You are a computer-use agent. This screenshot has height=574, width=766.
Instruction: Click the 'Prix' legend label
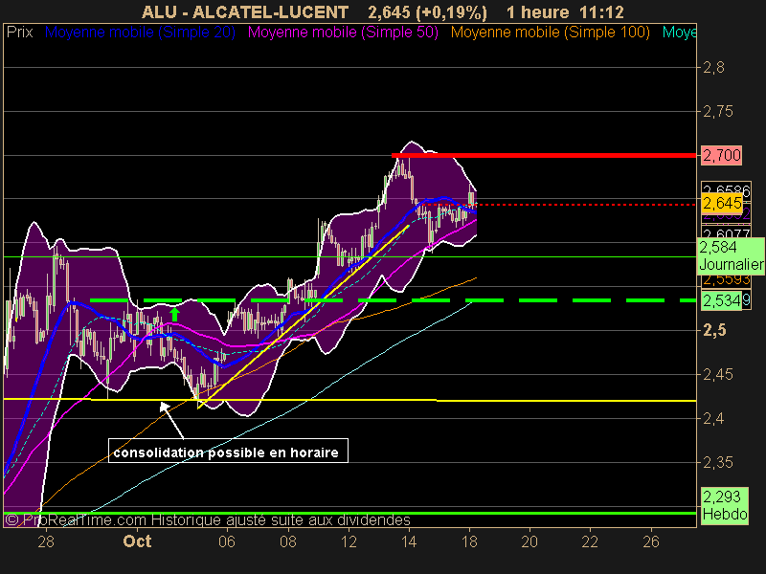pos(19,33)
